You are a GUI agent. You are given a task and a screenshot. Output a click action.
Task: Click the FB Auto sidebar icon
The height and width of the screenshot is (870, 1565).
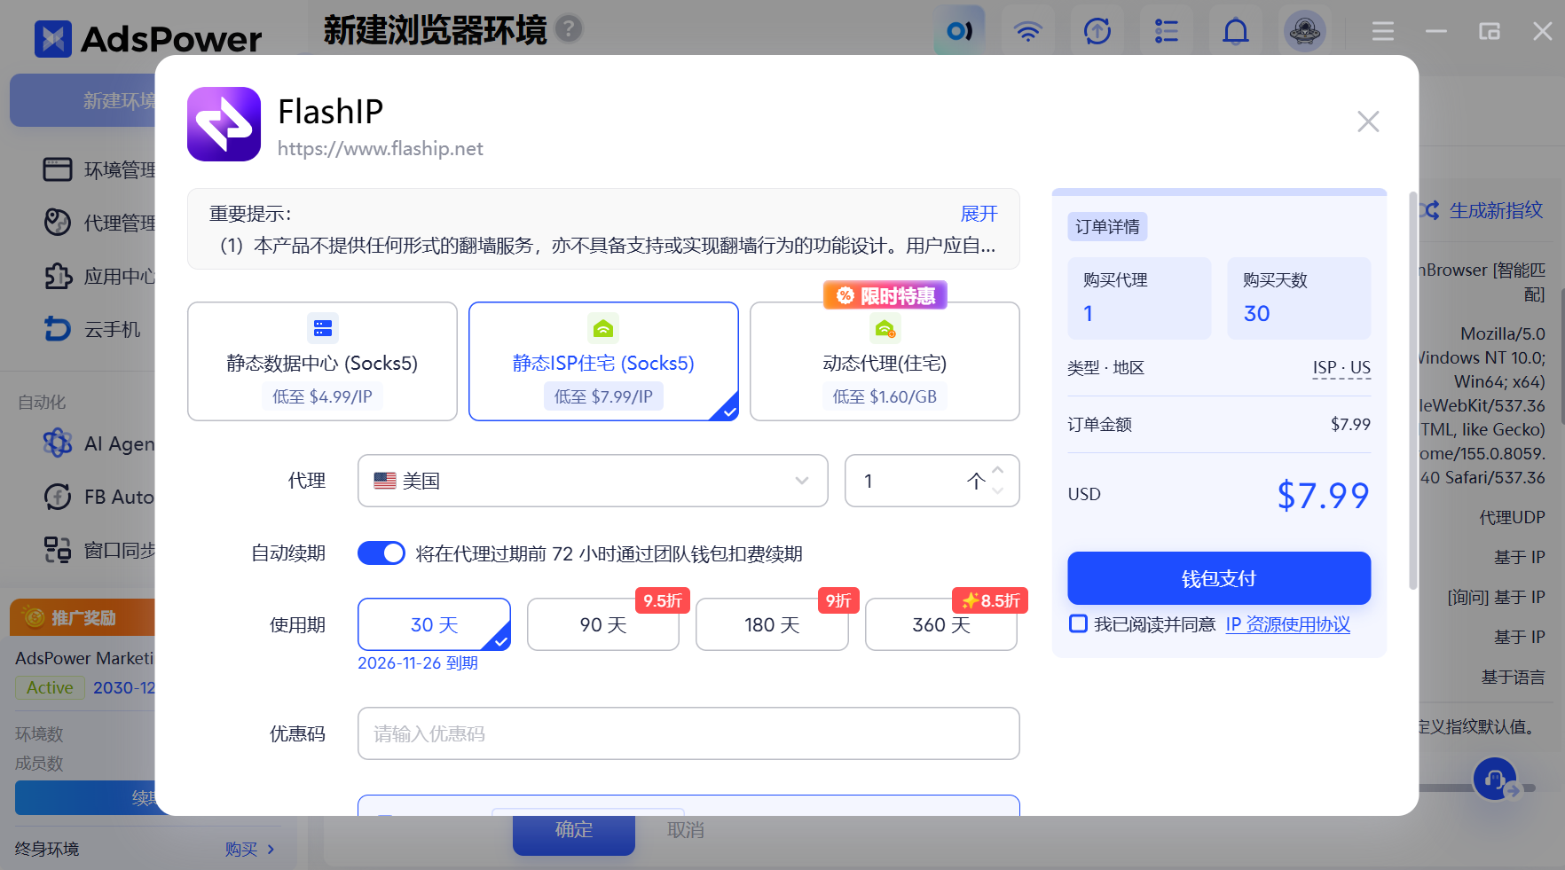click(58, 497)
